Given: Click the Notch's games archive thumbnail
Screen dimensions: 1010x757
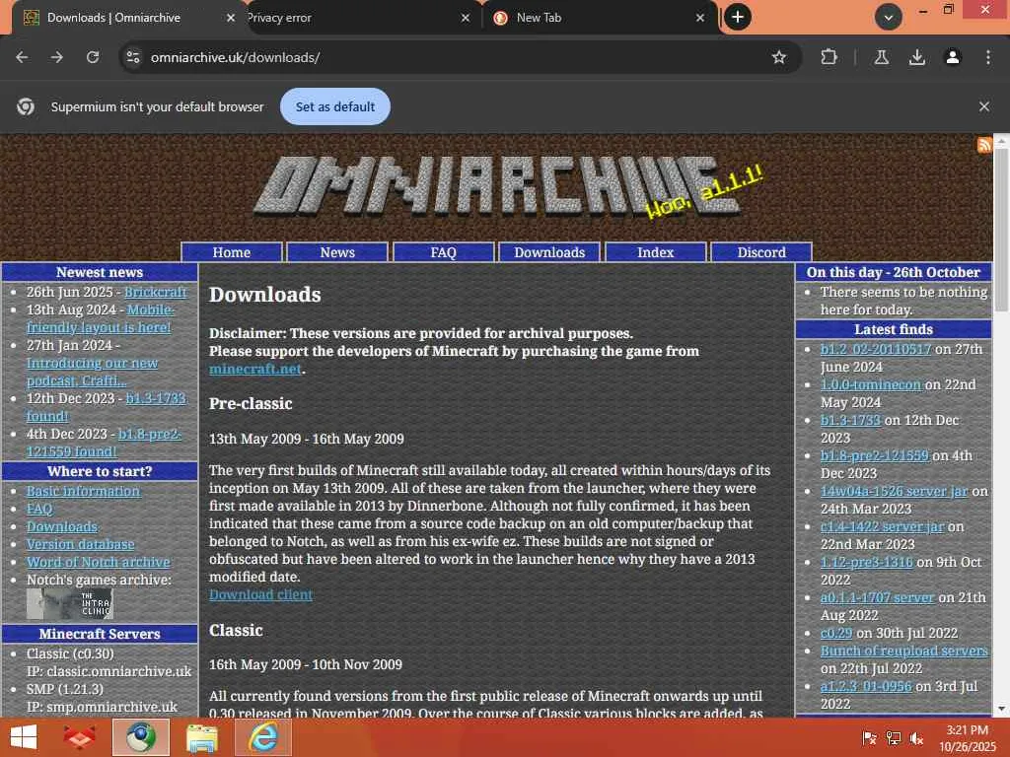Looking at the screenshot, I should (70, 604).
